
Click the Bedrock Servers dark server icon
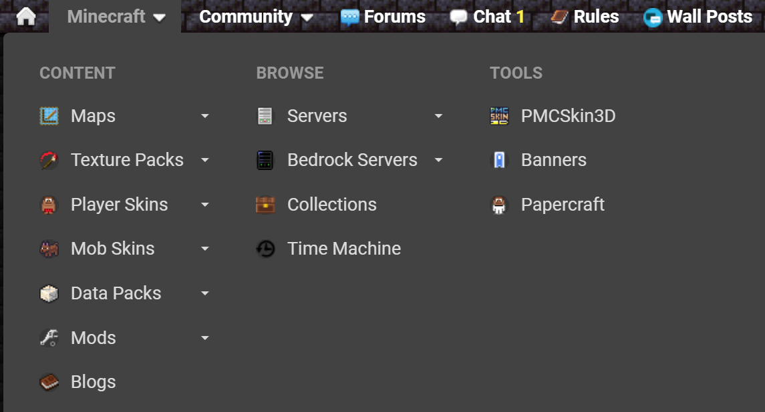pos(265,160)
